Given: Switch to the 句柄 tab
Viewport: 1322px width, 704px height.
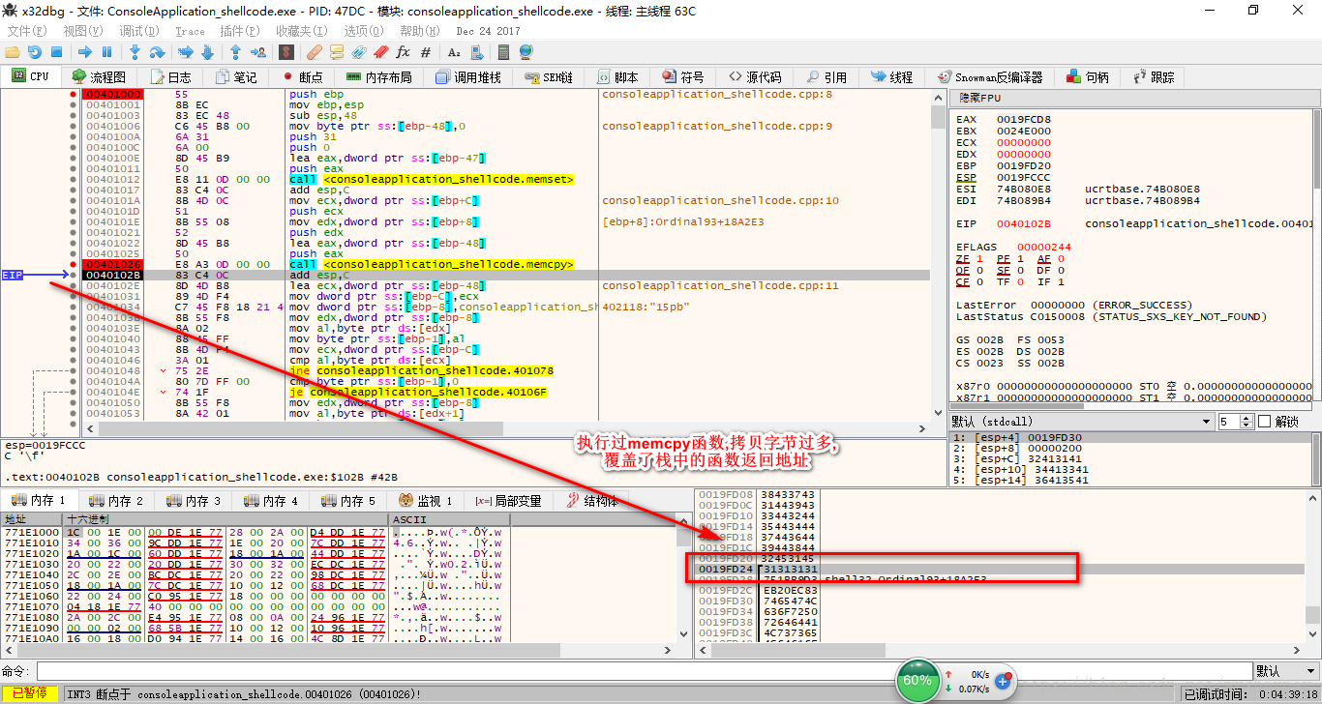Looking at the screenshot, I should tap(1088, 76).
